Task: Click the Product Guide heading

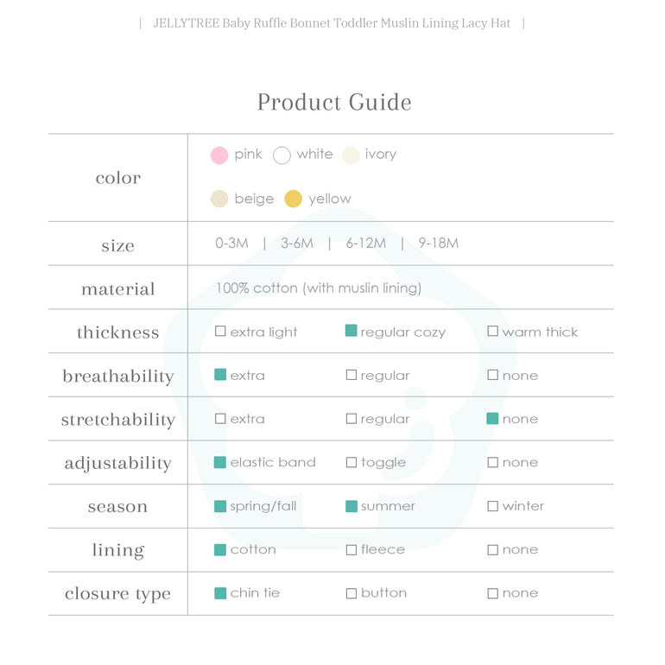Action: (x=334, y=103)
